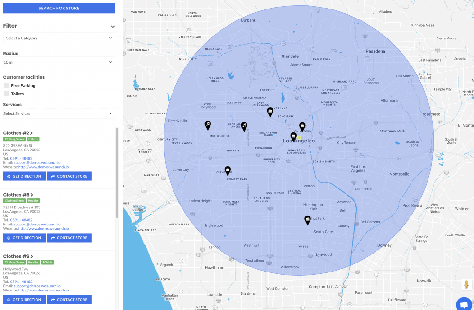The width and height of the screenshot is (474, 310).
Task: Collapse the Filter section
Action: (x=113, y=26)
